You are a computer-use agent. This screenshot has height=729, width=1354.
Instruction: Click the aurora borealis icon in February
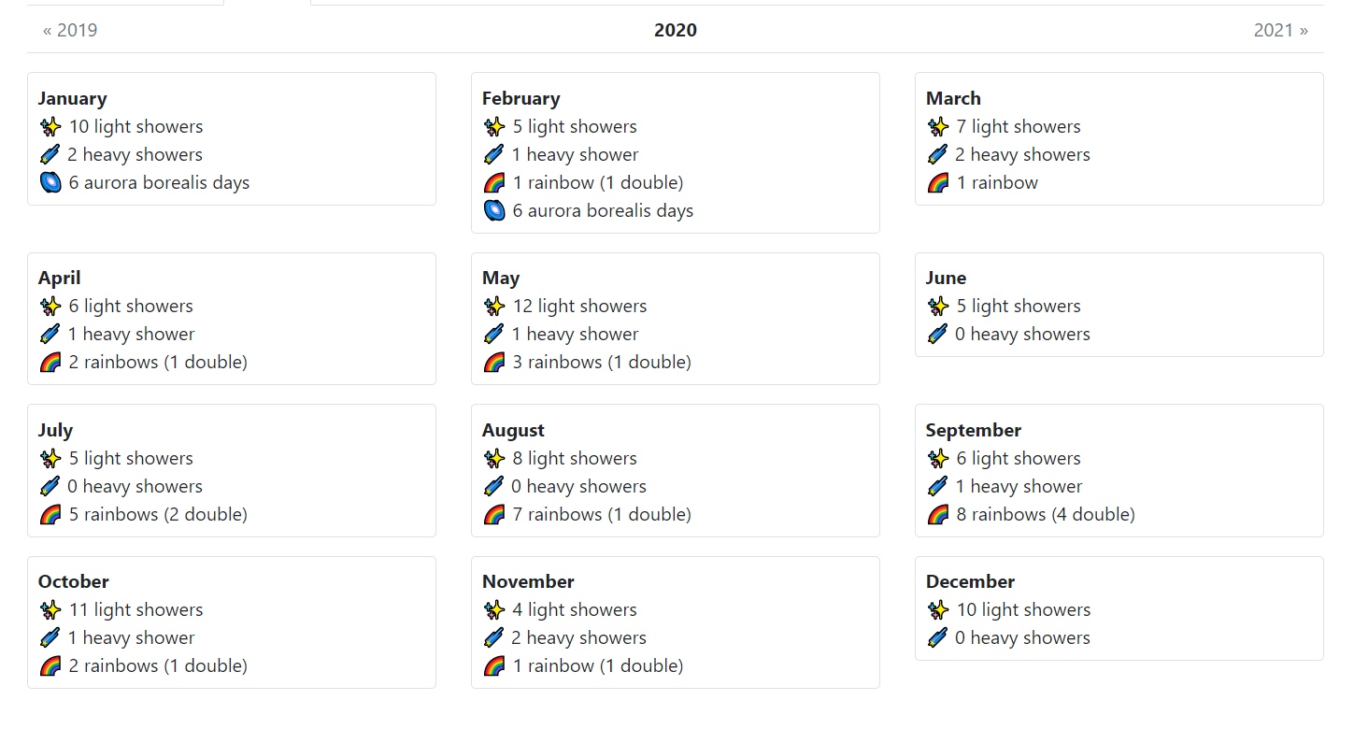pos(494,211)
